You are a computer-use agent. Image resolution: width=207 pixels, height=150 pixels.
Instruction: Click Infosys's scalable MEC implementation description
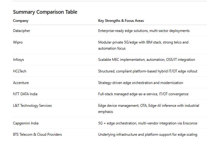click(147, 60)
